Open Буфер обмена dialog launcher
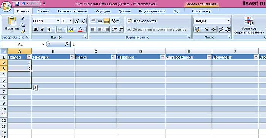The image size is (266, 138). (27, 37)
